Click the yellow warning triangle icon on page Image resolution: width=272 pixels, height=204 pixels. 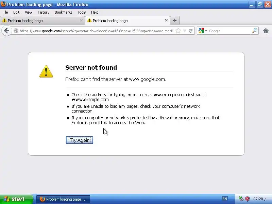click(46, 71)
